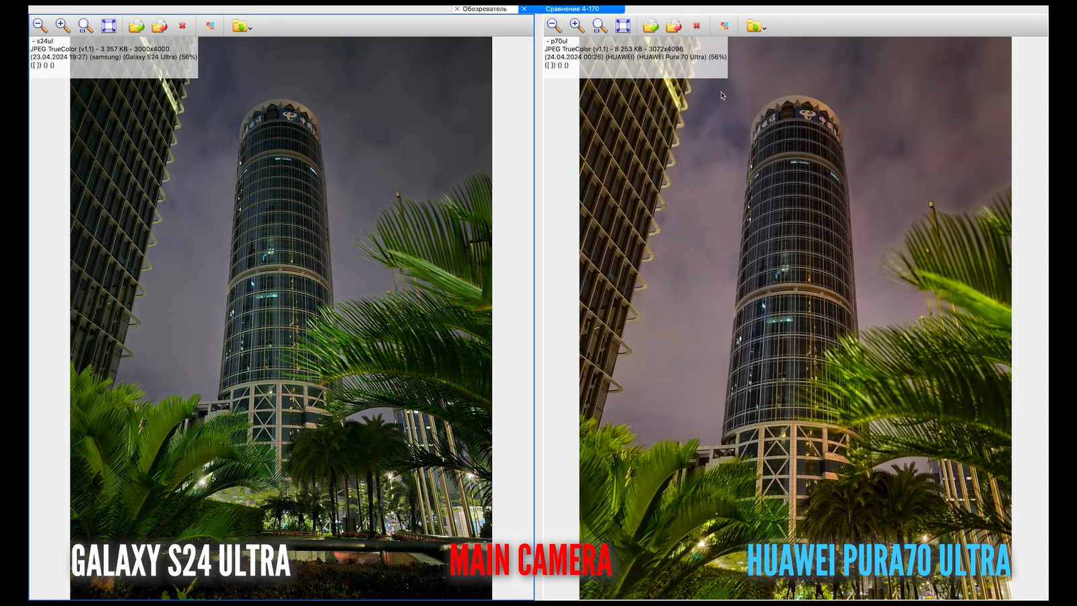Image resolution: width=1077 pixels, height=606 pixels.
Task: Delete file with red X in left pane
Action: click(x=182, y=26)
